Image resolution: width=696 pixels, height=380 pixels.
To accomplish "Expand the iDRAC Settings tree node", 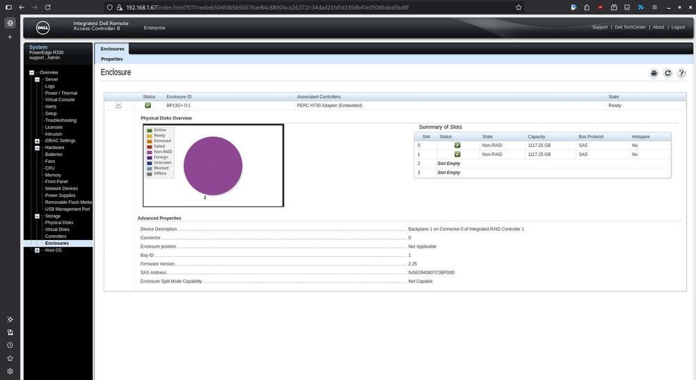I will pyautogui.click(x=38, y=141).
